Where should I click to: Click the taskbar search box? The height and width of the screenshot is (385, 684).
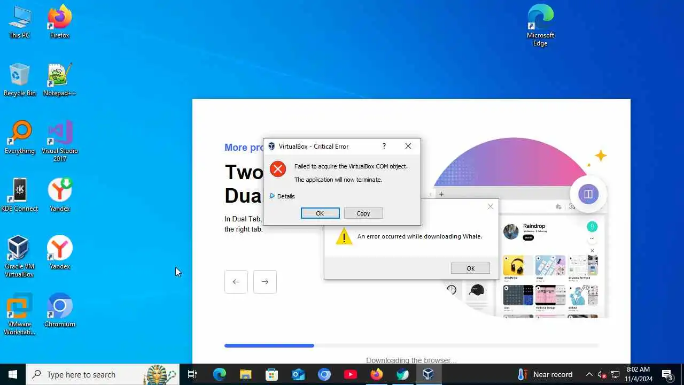pos(103,374)
